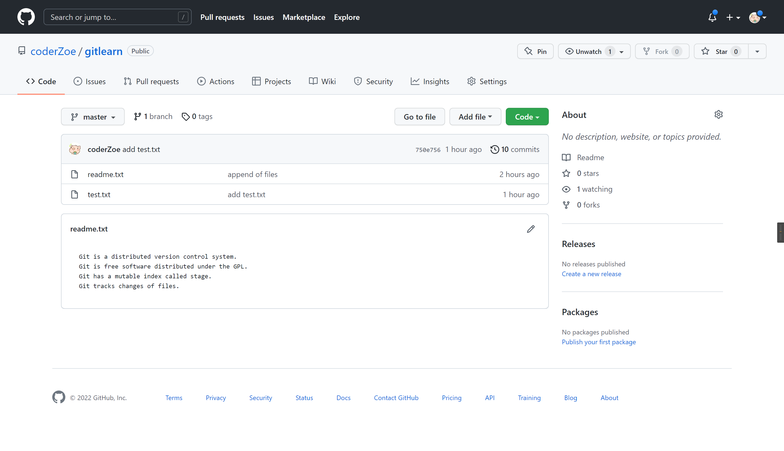Edit readme.txt using the pencil icon
The image size is (784, 451).
point(531,229)
